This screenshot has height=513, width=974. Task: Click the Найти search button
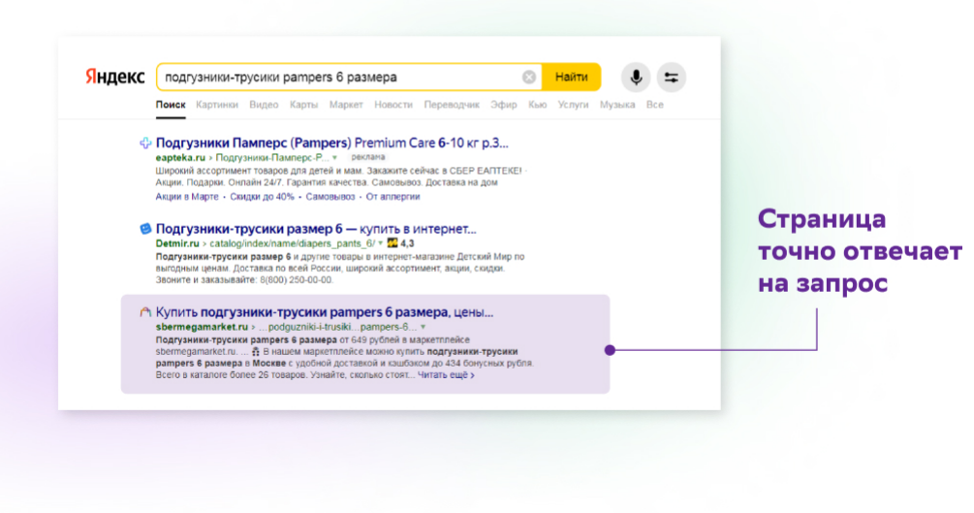pyautogui.click(x=571, y=78)
